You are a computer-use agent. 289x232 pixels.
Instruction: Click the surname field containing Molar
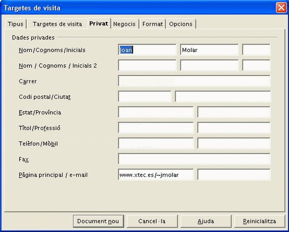pyautogui.click(x=209, y=50)
